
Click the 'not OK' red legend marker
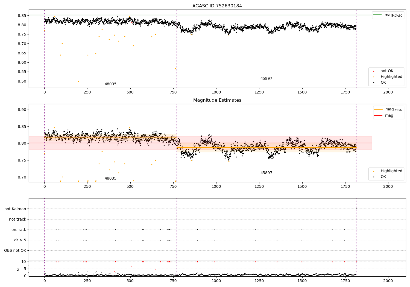click(x=374, y=71)
